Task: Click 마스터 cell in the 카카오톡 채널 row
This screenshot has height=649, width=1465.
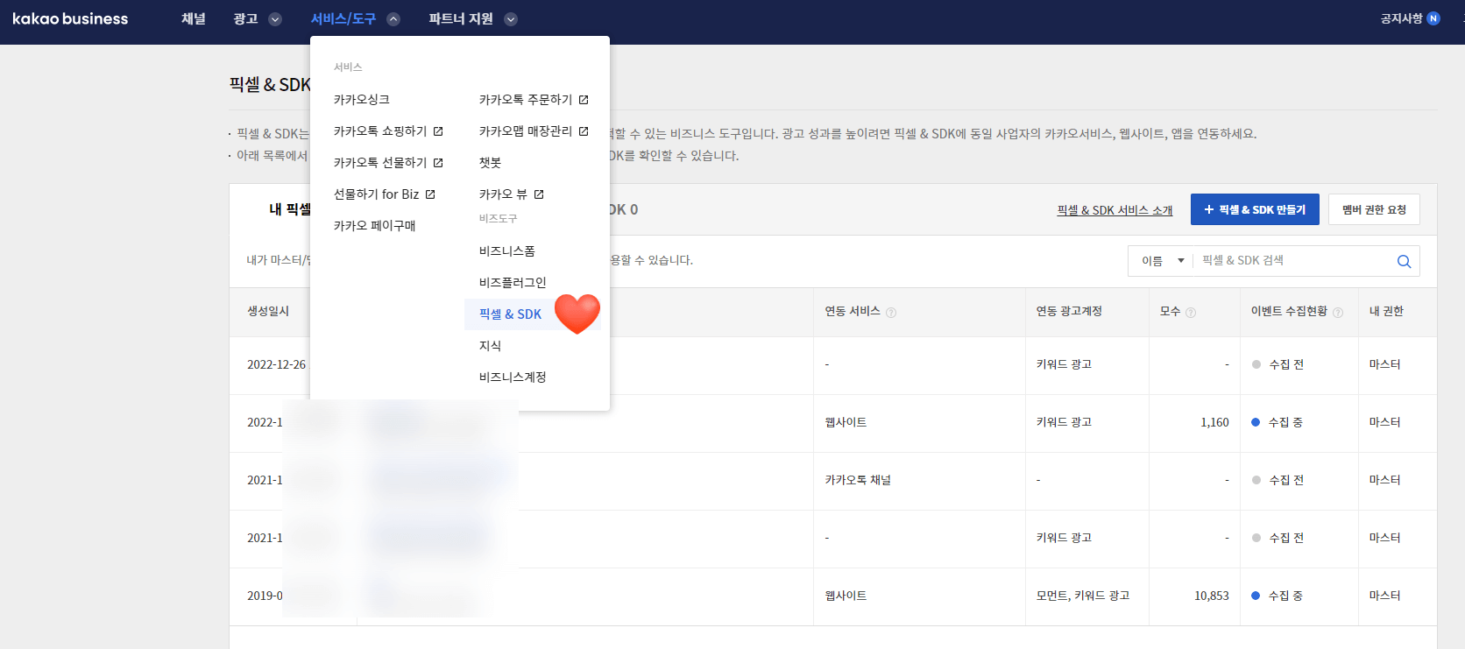Action: (x=1385, y=480)
